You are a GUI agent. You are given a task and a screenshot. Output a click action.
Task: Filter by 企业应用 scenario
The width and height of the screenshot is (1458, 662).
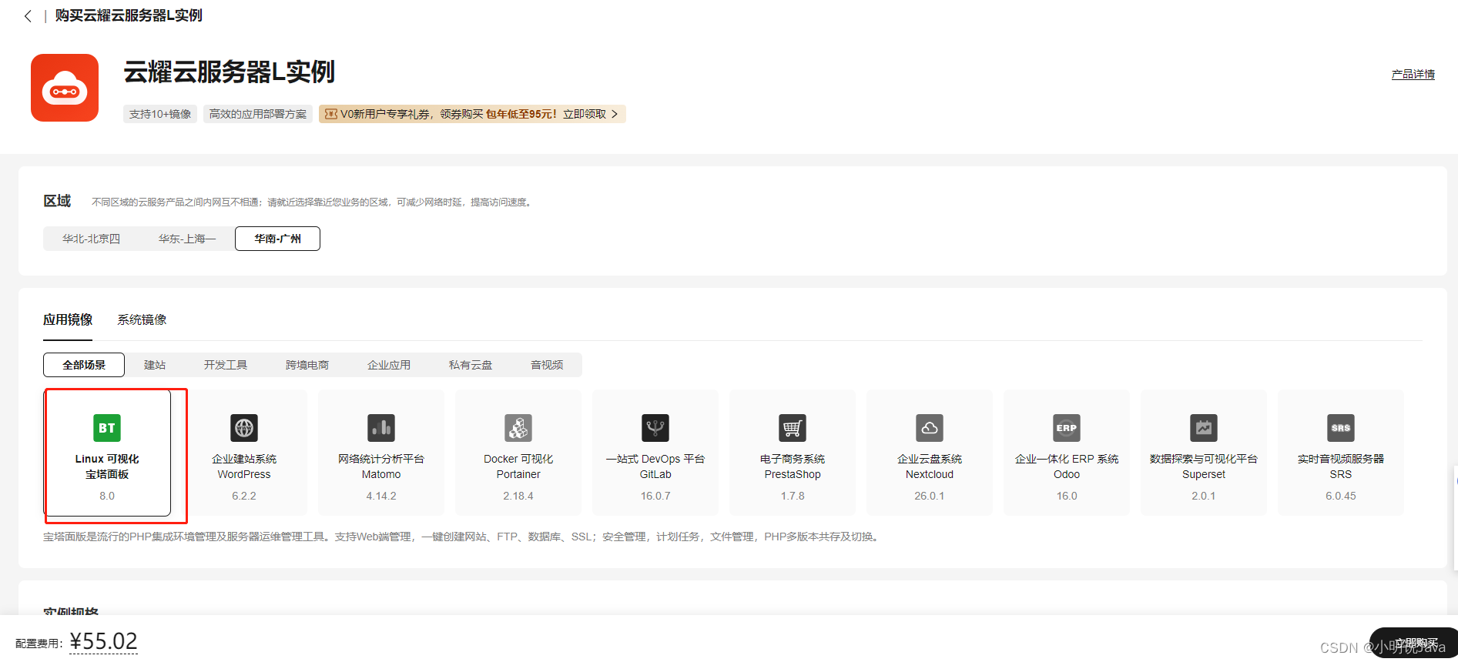tap(389, 365)
